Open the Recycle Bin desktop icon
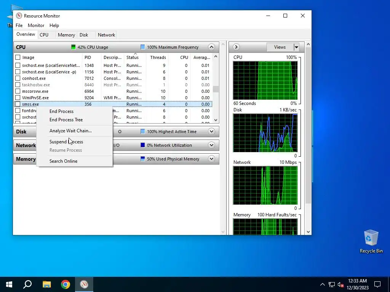The width and height of the screenshot is (390, 292). click(371, 241)
